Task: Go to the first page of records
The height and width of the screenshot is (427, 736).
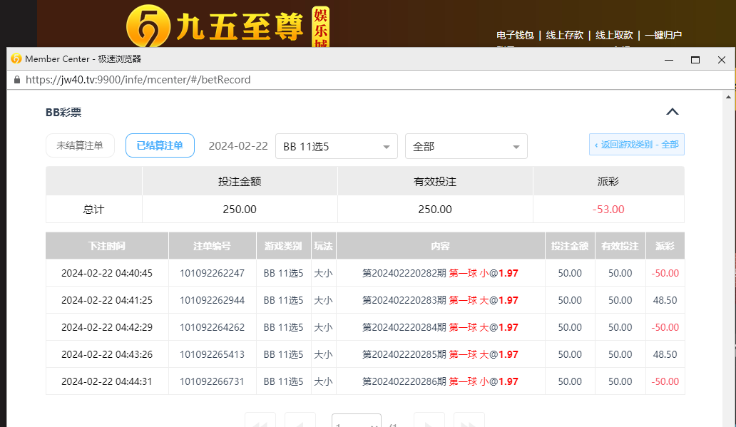Action: (x=260, y=421)
